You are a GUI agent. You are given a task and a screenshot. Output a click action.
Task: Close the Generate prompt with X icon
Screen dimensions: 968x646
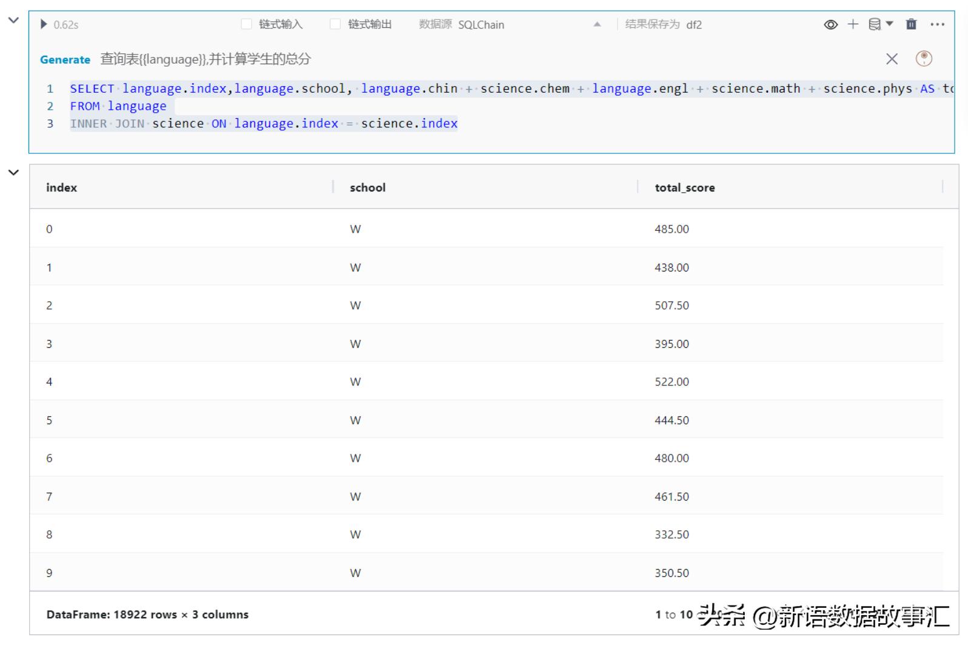tap(892, 59)
